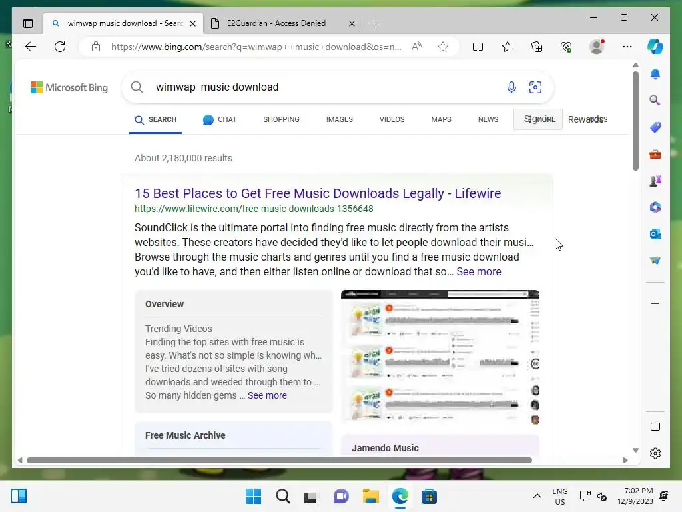Open the Collections icon
Image resolution: width=682 pixels, height=512 pixels.
point(537,47)
